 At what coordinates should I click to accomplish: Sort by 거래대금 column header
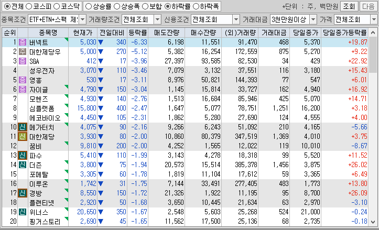274,32
